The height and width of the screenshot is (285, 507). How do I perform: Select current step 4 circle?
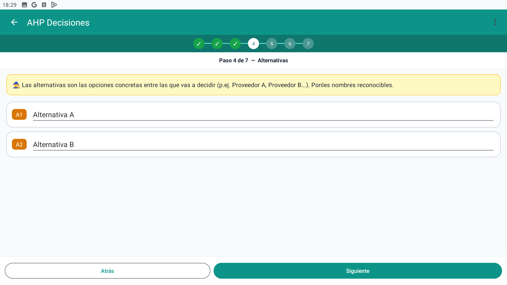point(253,44)
